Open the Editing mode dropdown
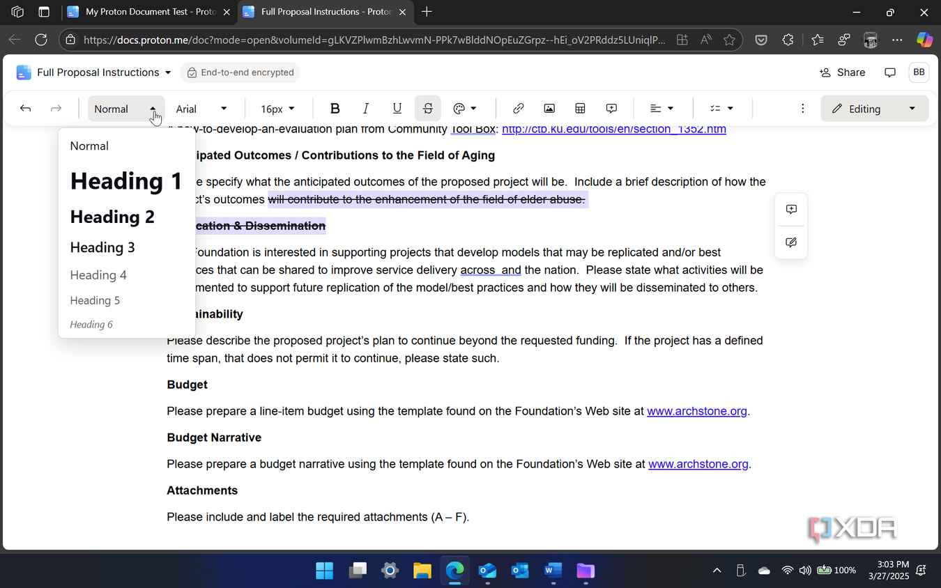Image resolution: width=941 pixels, height=588 pixels. coord(875,109)
